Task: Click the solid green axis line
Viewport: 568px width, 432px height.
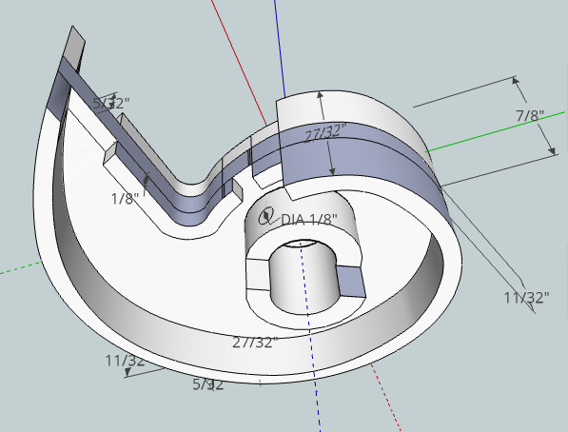Action: click(495, 132)
